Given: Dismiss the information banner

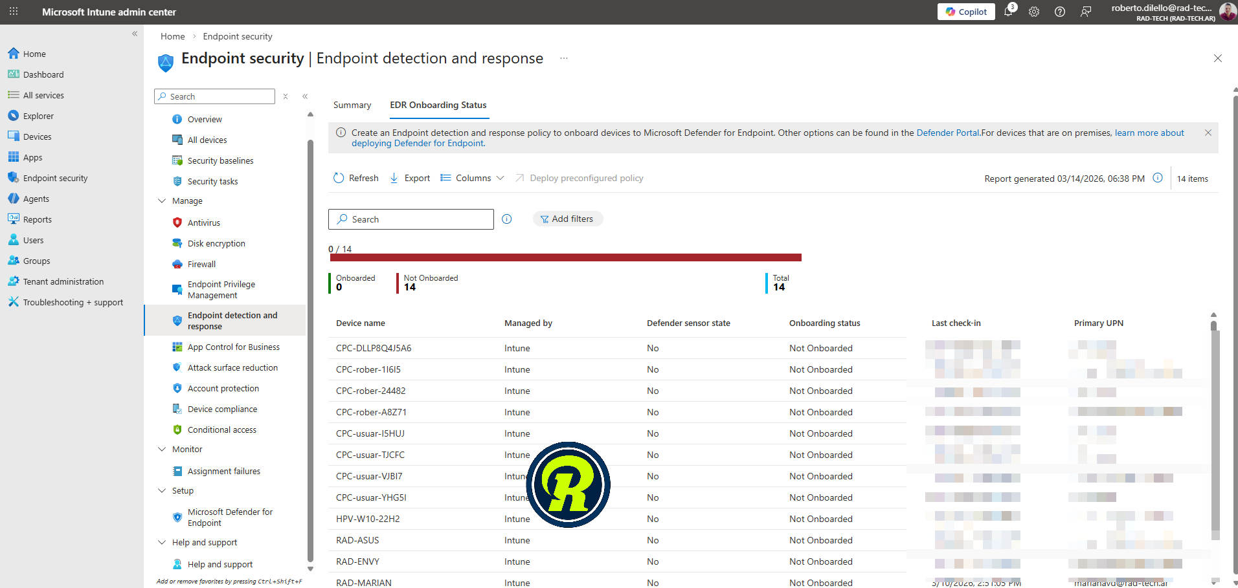Looking at the screenshot, I should coord(1208,133).
